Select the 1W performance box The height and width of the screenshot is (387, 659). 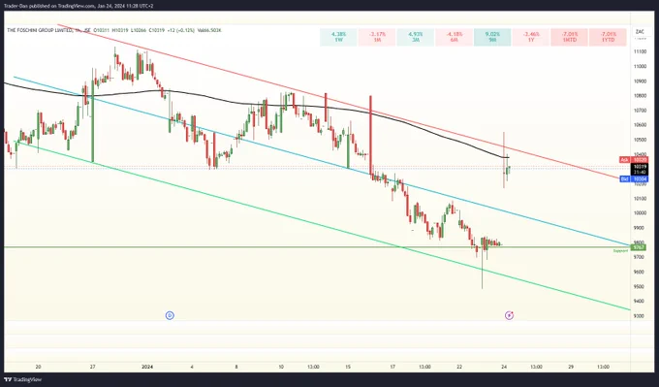tap(338, 37)
